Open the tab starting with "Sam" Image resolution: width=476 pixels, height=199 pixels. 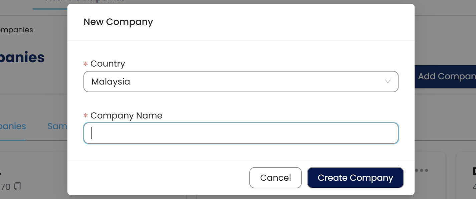point(57,126)
